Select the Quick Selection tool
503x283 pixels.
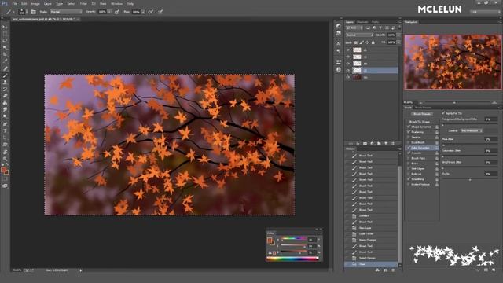coord(5,47)
